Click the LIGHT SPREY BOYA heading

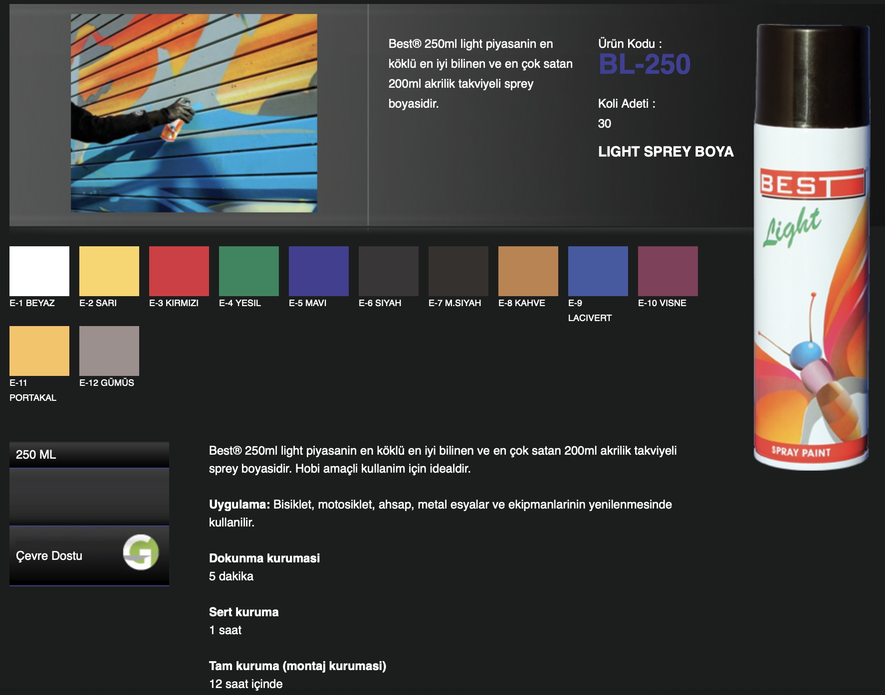pyautogui.click(x=666, y=152)
